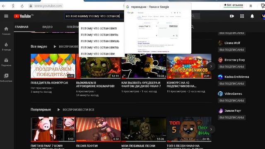Go to Главная in the left sidebar
This screenshot has width=265, height=149.
tap(6, 31)
